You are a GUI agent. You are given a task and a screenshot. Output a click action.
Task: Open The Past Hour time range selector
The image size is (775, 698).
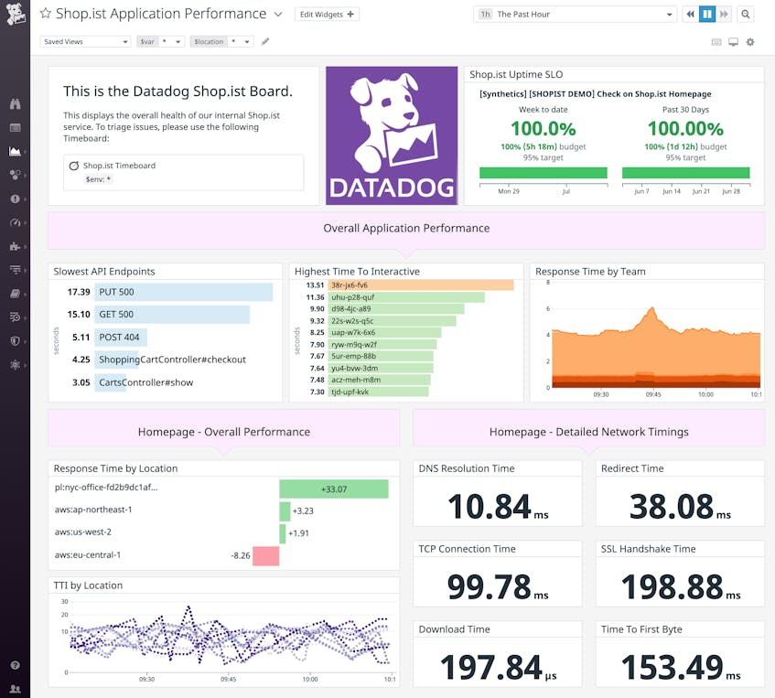click(x=575, y=15)
